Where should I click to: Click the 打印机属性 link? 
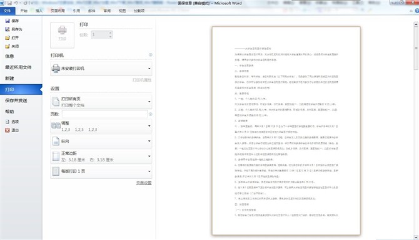click(142, 80)
